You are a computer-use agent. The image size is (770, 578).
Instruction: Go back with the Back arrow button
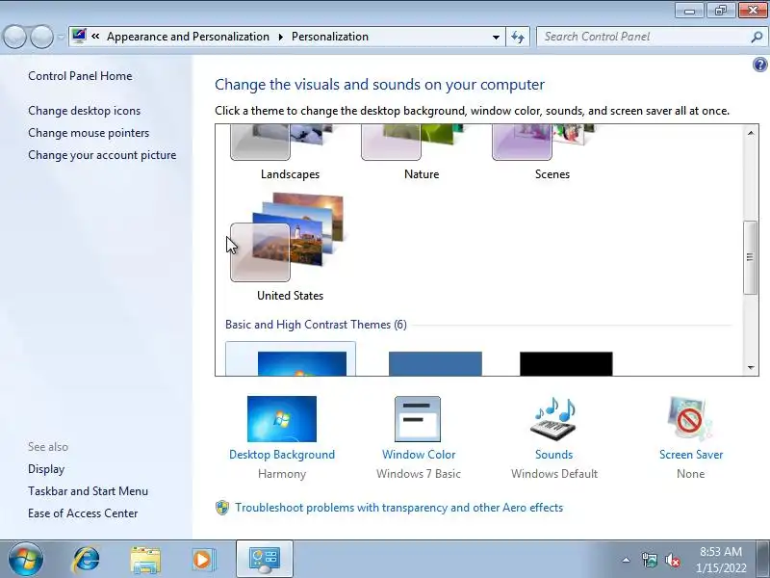(14, 37)
